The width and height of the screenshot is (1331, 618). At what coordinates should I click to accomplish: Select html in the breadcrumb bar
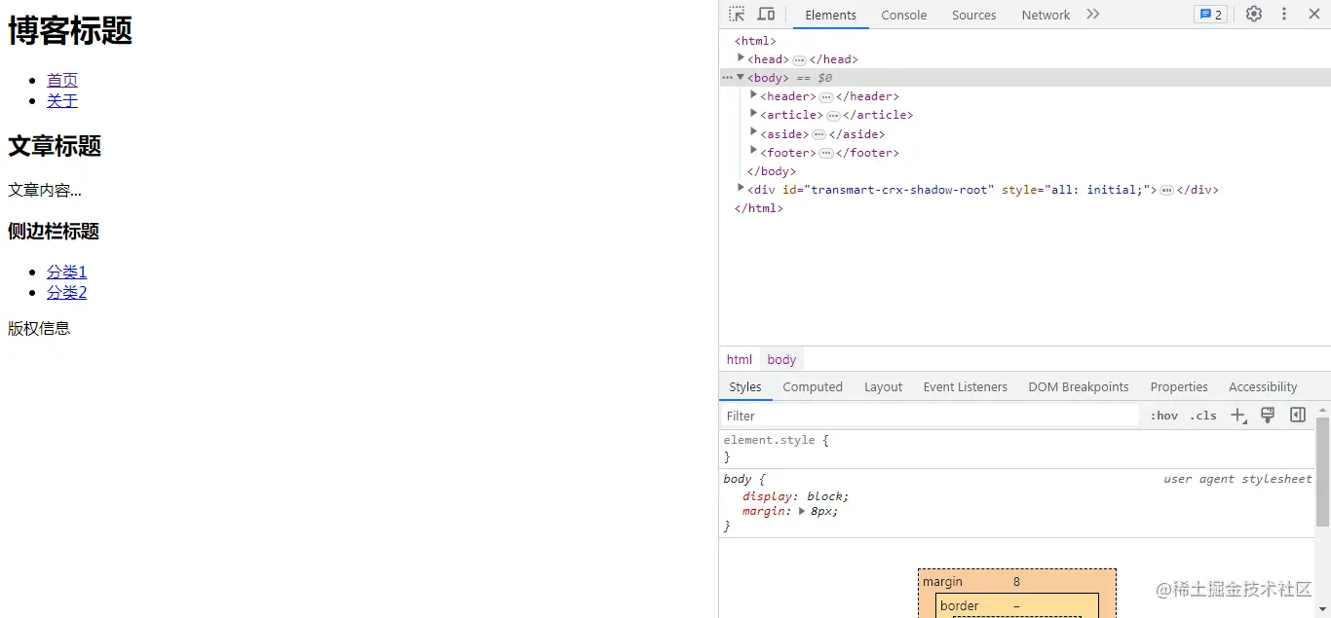(x=740, y=359)
